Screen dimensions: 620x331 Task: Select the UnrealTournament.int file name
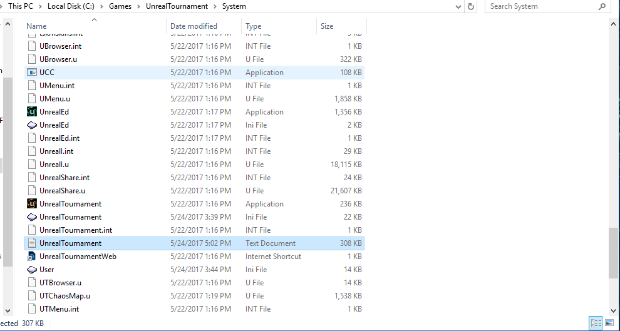click(76, 230)
